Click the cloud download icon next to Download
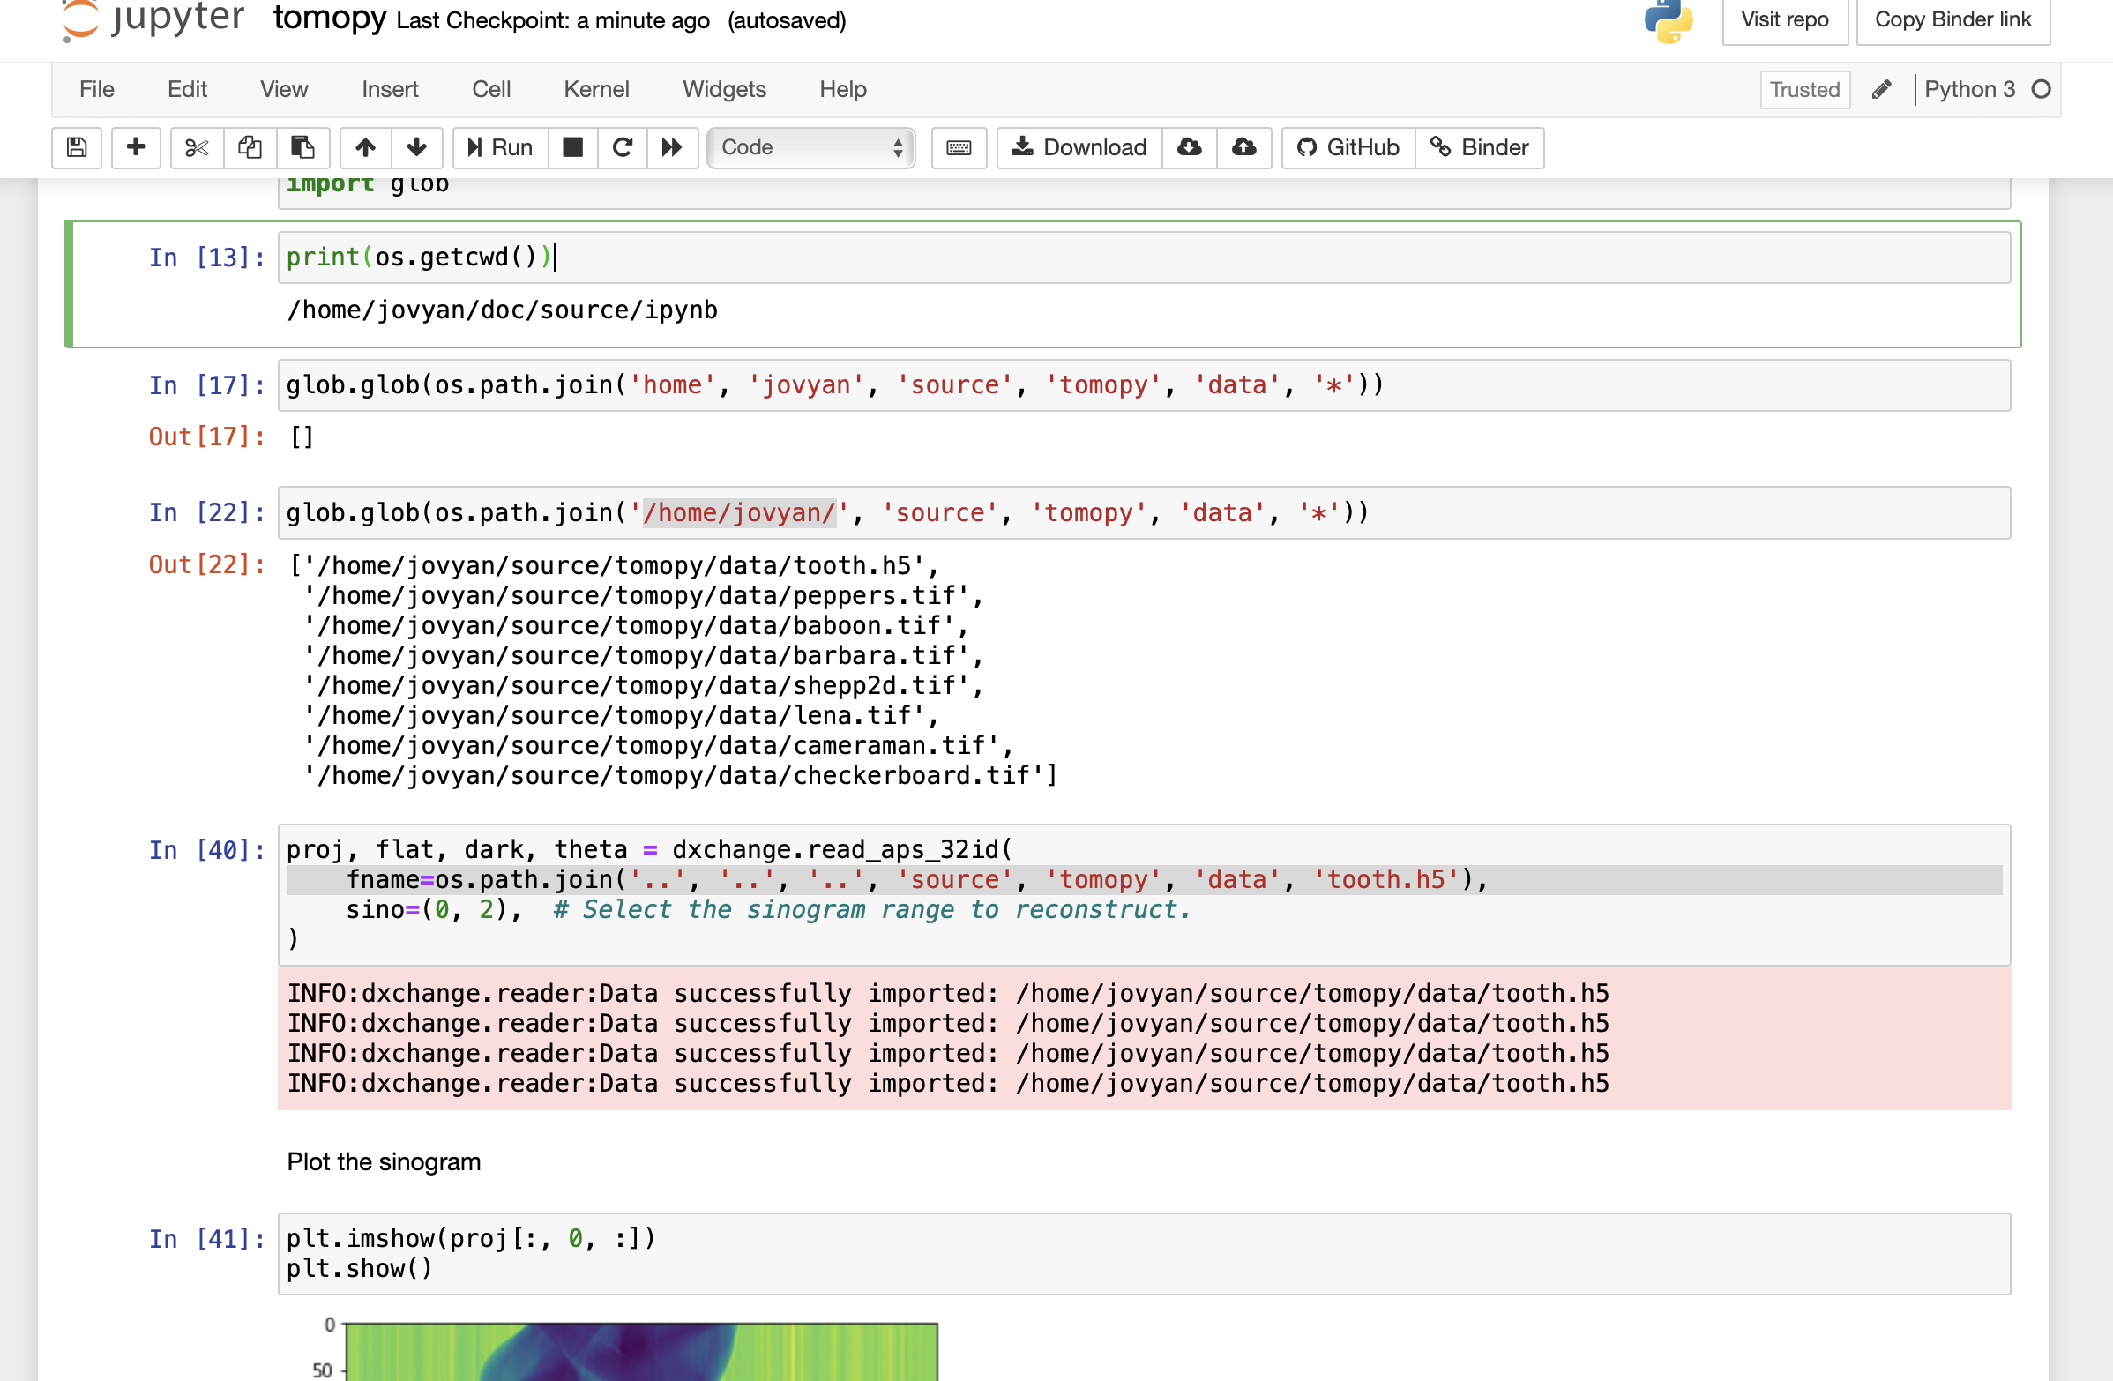 (x=1190, y=147)
